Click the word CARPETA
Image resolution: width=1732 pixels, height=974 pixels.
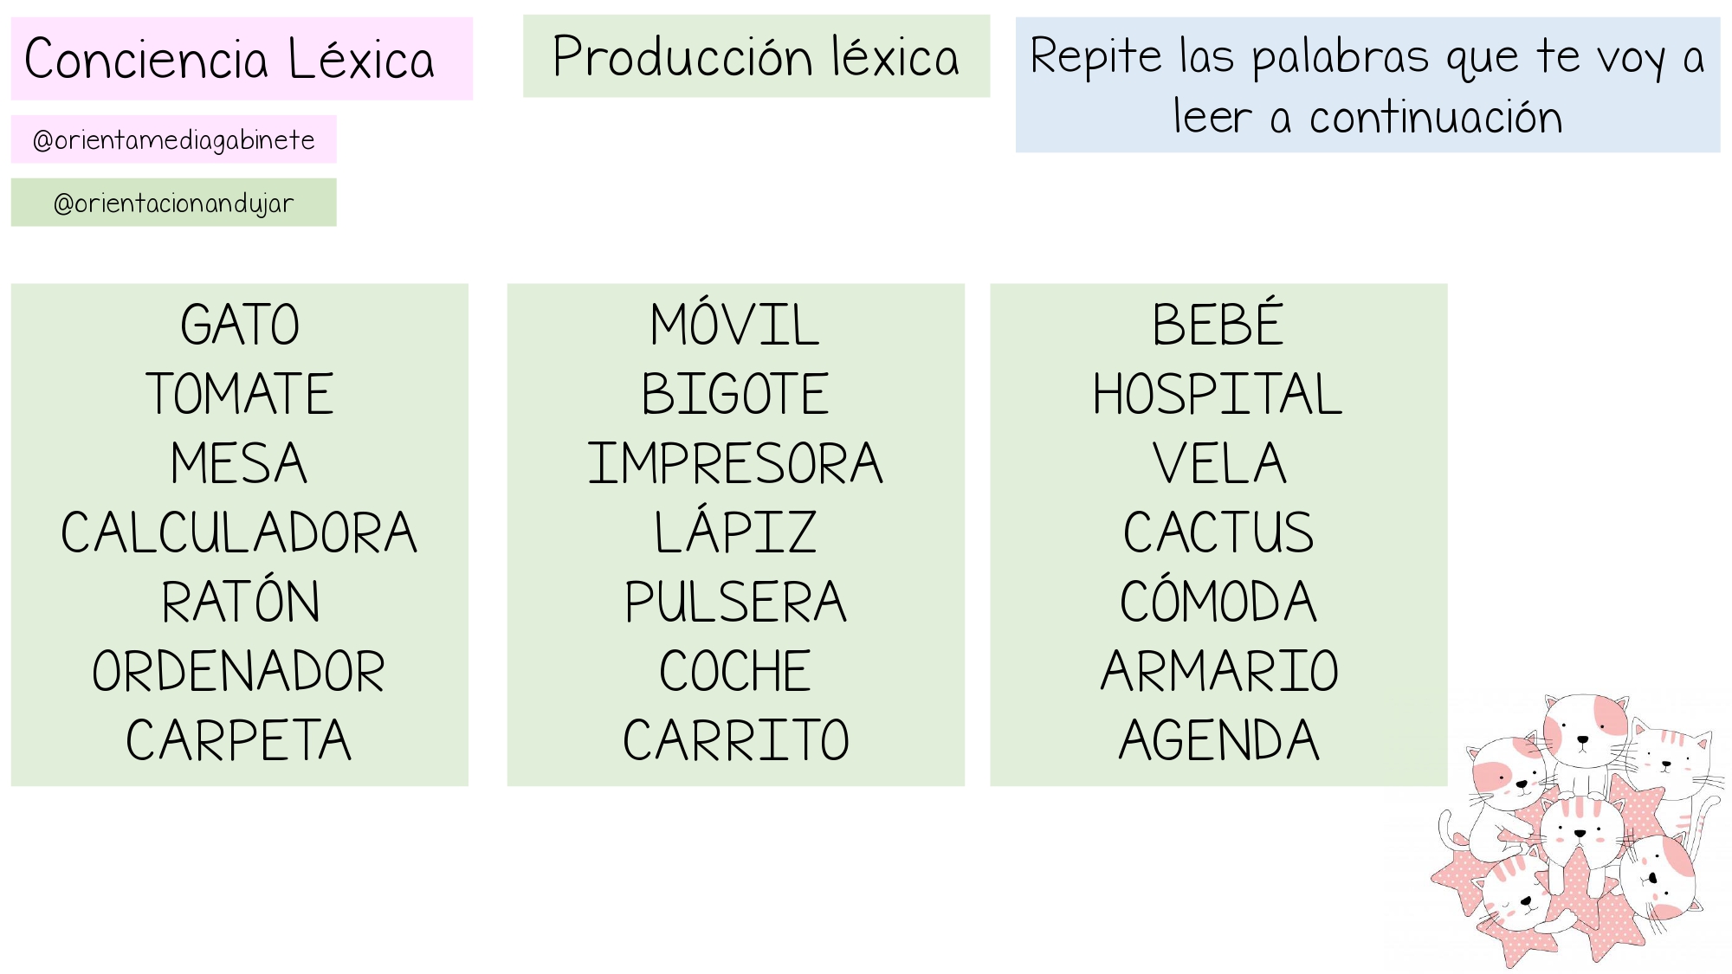pyautogui.click(x=239, y=740)
